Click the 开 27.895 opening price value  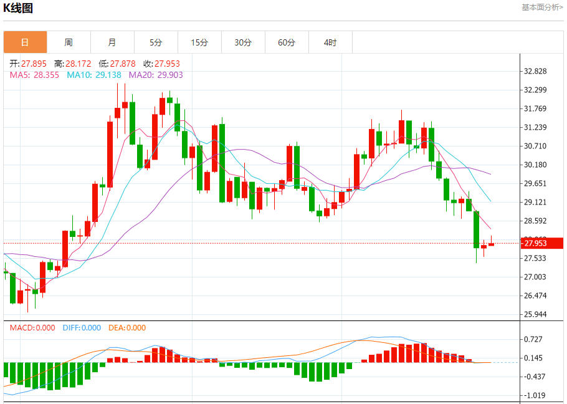[27, 64]
